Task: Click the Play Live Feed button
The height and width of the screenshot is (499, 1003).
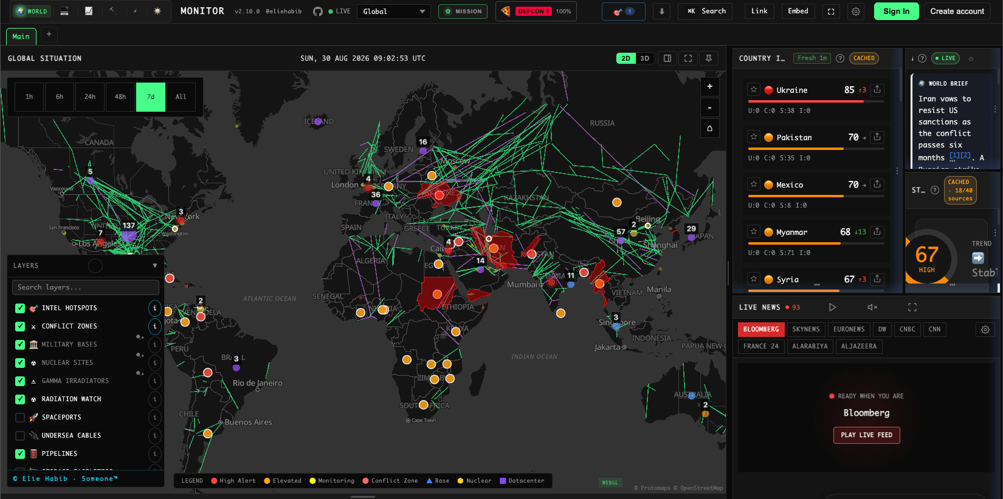Action: click(x=867, y=435)
